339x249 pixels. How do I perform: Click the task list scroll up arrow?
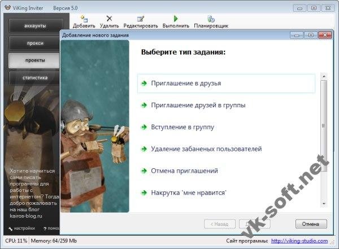(324, 77)
